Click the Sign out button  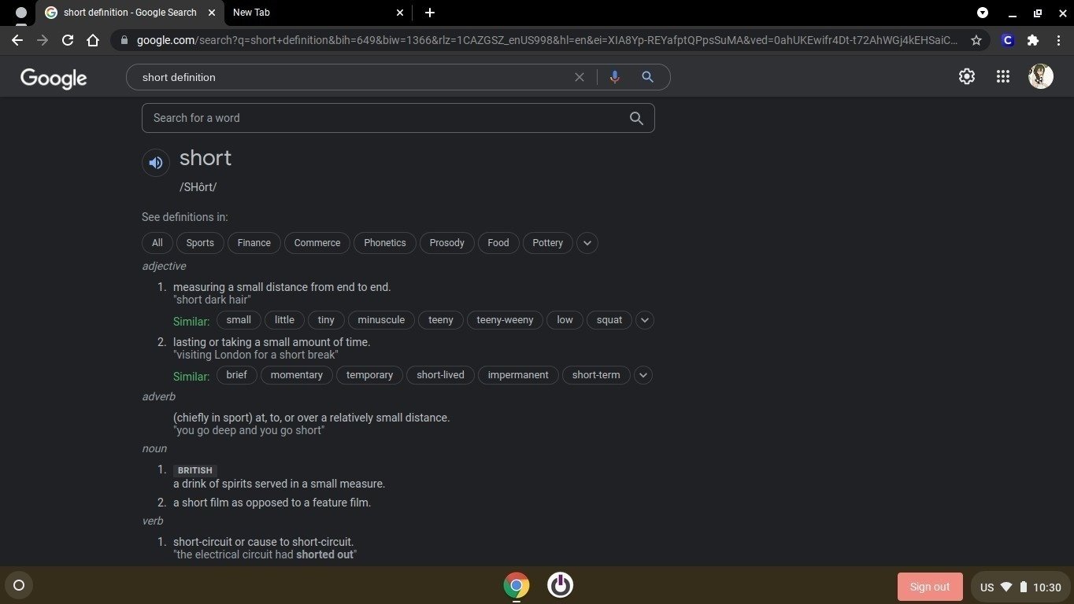[x=929, y=587]
